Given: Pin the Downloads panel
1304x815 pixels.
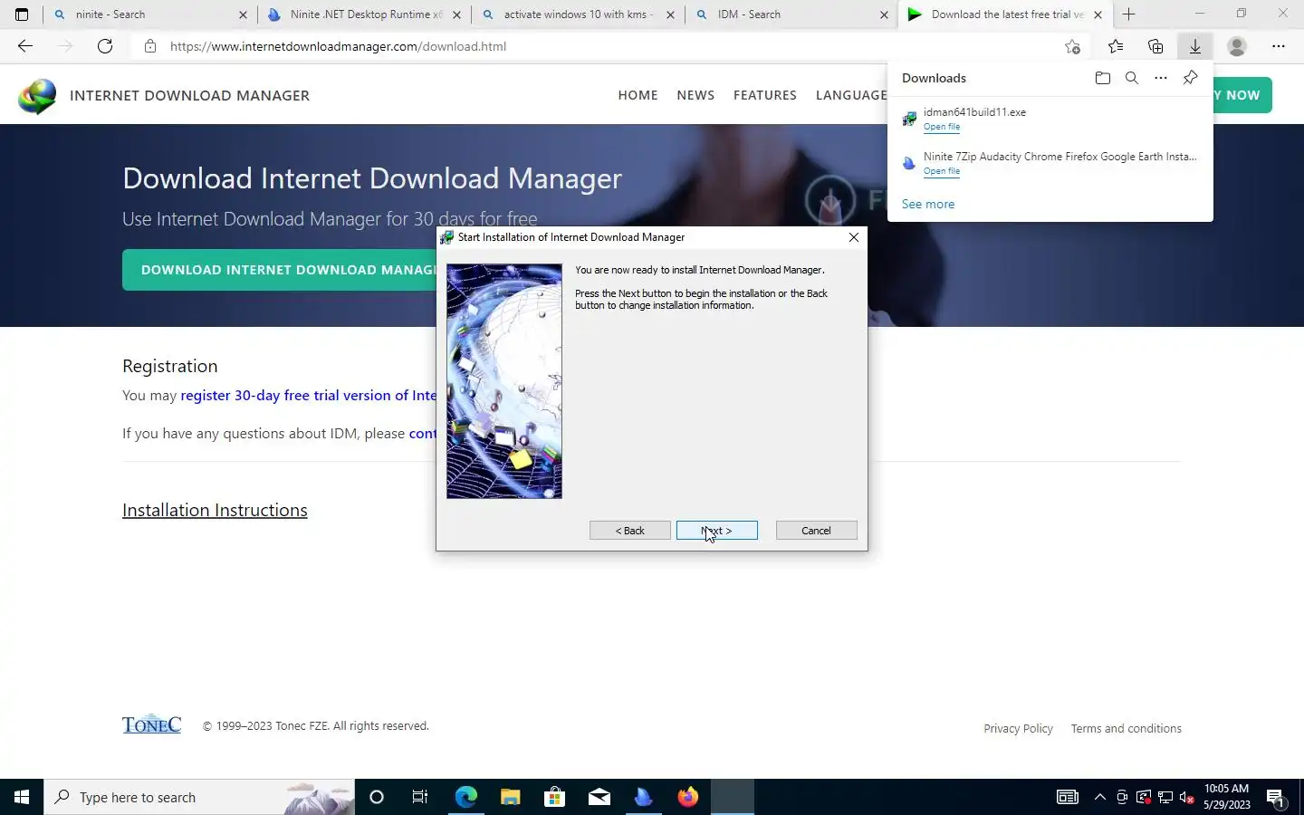Looking at the screenshot, I should 1190,78.
